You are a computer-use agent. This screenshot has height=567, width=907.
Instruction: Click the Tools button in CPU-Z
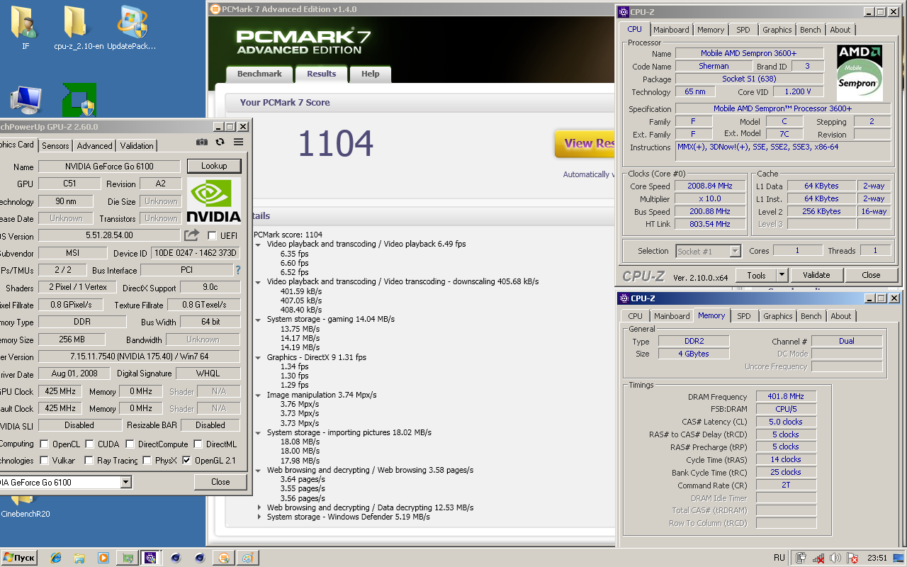click(756, 275)
